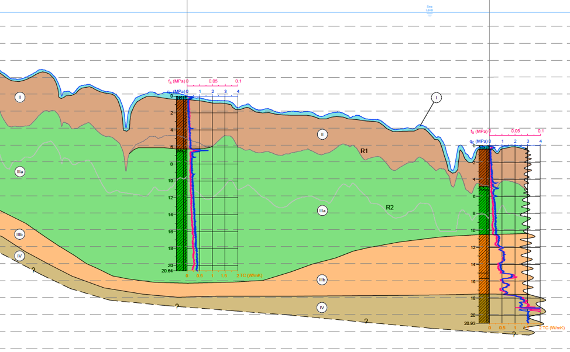Viewport: 570px width, 352px height.
Task: Click the question mark under the left borehole
Action: [177, 306]
